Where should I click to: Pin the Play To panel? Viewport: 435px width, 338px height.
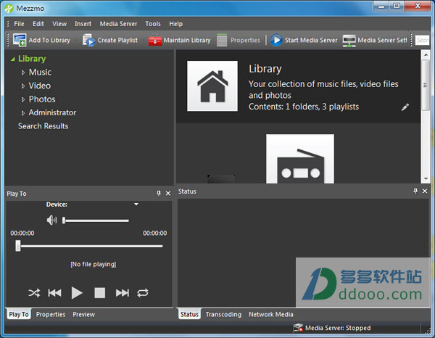[x=159, y=193]
